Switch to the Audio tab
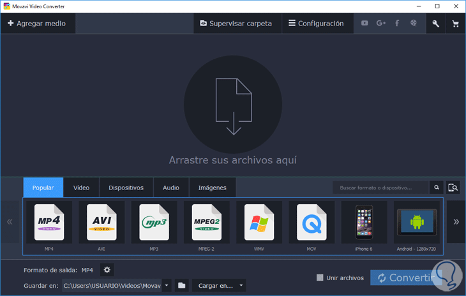This screenshot has width=466, height=296. (171, 188)
